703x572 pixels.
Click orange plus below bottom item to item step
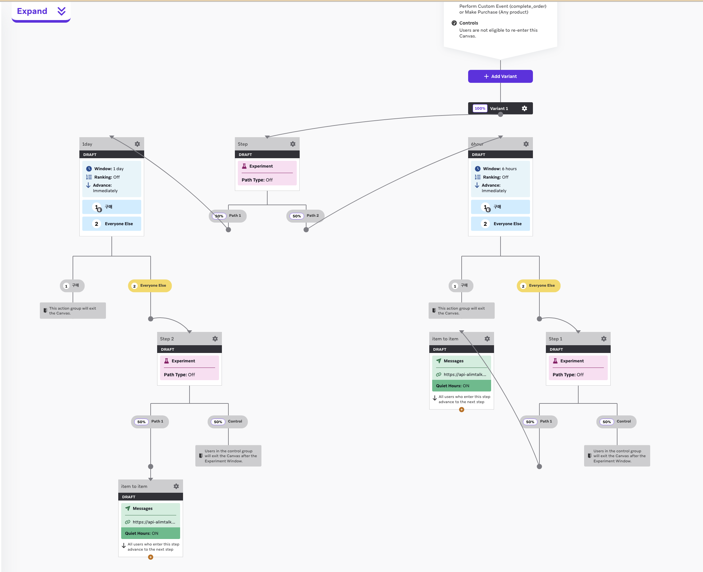[x=150, y=557]
